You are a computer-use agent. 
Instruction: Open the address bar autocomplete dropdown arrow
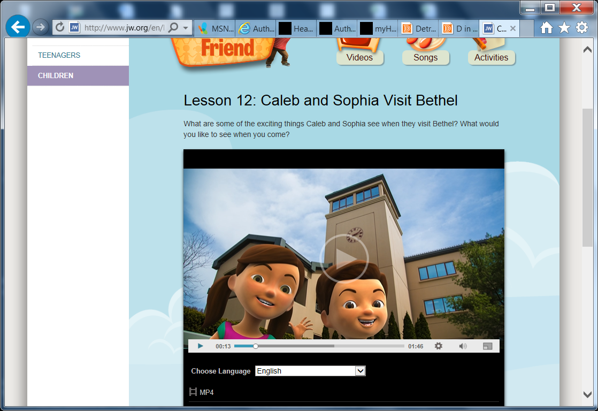pos(186,28)
